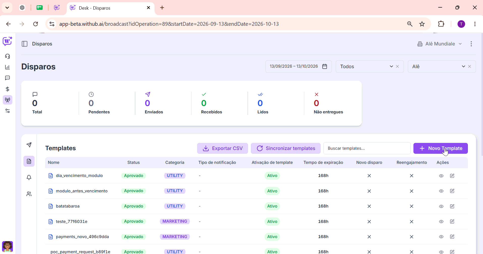483x254 pixels.
Task: Open the settings sliders sidebar icon
Action: pyautogui.click(x=8, y=111)
